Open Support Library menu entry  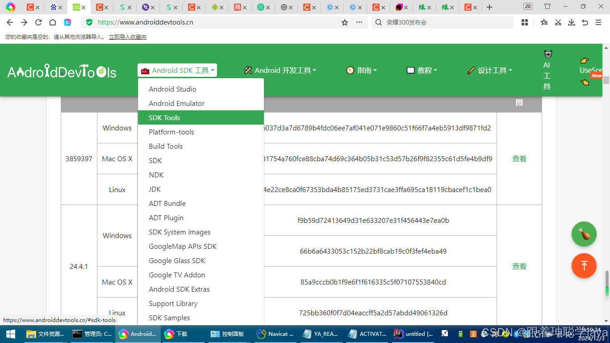pyautogui.click(x=201, y=303)
